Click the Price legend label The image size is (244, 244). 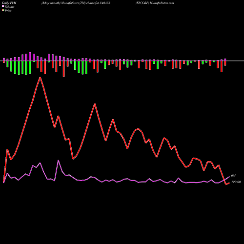[8, 11]
